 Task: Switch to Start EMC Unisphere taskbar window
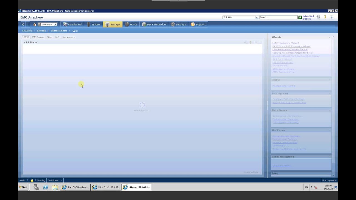(x=76, y=187)
